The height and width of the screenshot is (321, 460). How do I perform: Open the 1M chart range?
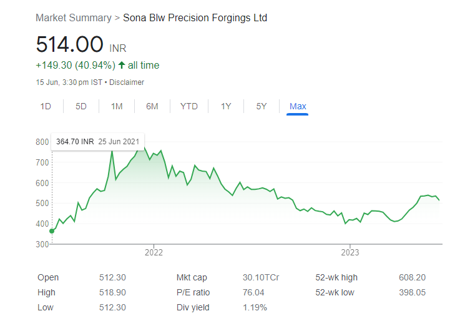click(117, 106)
